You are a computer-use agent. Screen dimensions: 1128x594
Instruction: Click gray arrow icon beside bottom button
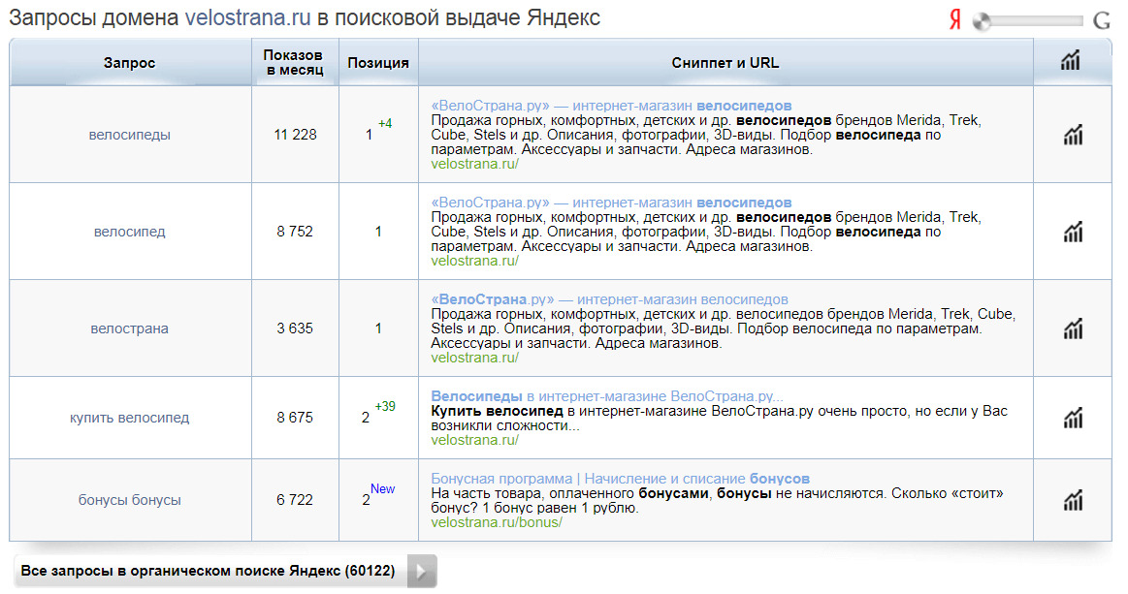click(421, 572)
